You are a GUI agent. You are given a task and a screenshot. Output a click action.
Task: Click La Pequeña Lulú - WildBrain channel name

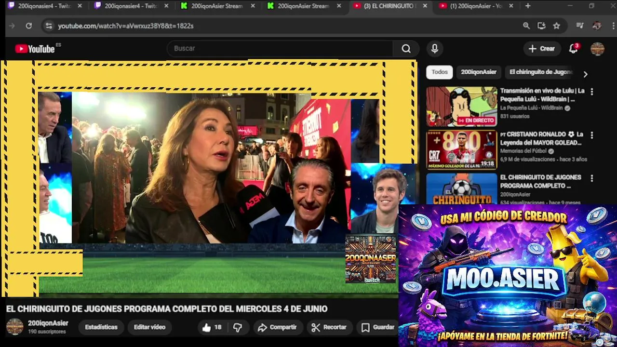[532, 108]
